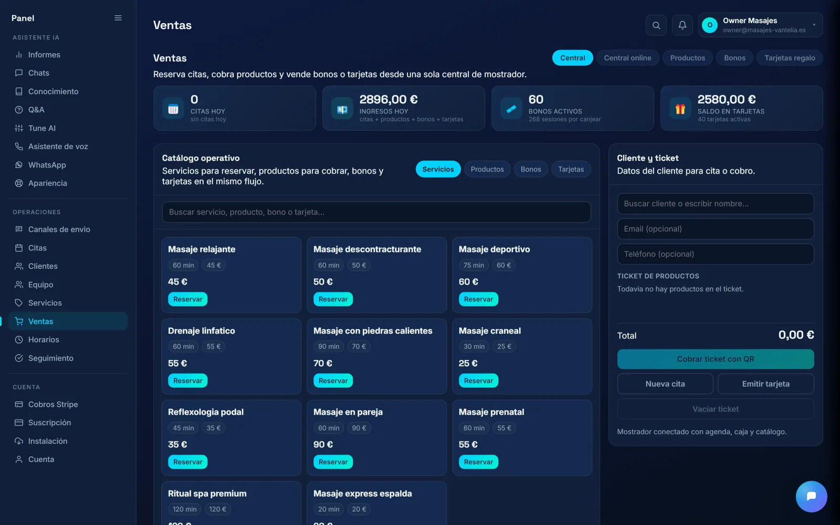Open Informes via its bar chart icon

[x=19, y=55]
